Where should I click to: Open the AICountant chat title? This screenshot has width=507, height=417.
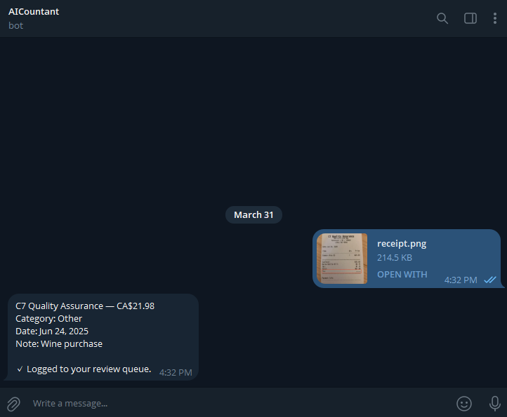(x=34, y=12)
